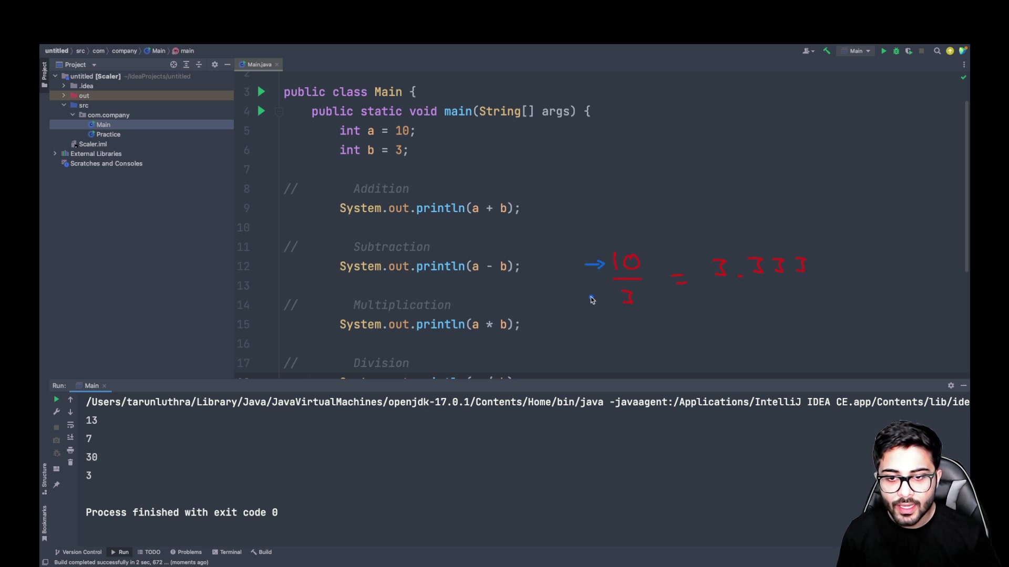Toggle tool window bars via status corner icon
This screenshot has height=567, width=1009.
(45, 562)
